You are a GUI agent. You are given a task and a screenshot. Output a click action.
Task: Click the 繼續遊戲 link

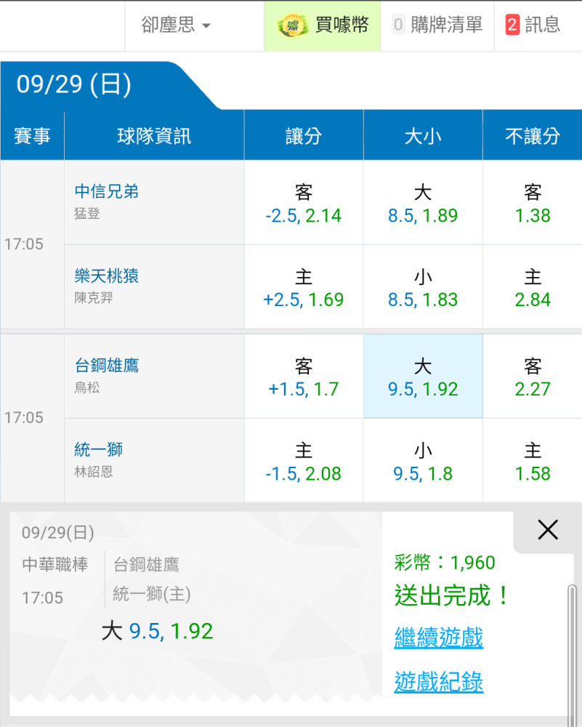pyautogui.click(x=438, y=638)
